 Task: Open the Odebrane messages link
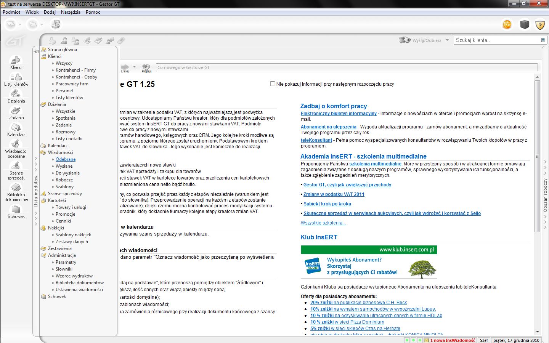click(66, 159)
